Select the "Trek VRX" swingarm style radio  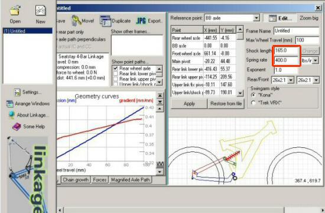[x=253, y=103]
